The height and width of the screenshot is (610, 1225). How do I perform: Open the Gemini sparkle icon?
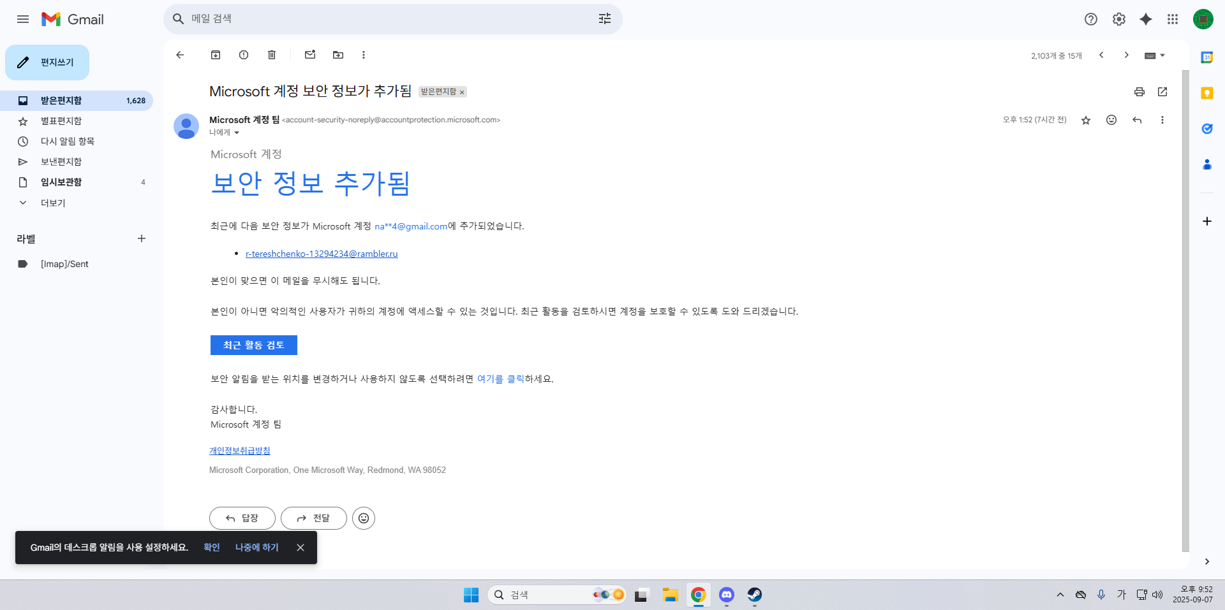(x=1146, y=19)
